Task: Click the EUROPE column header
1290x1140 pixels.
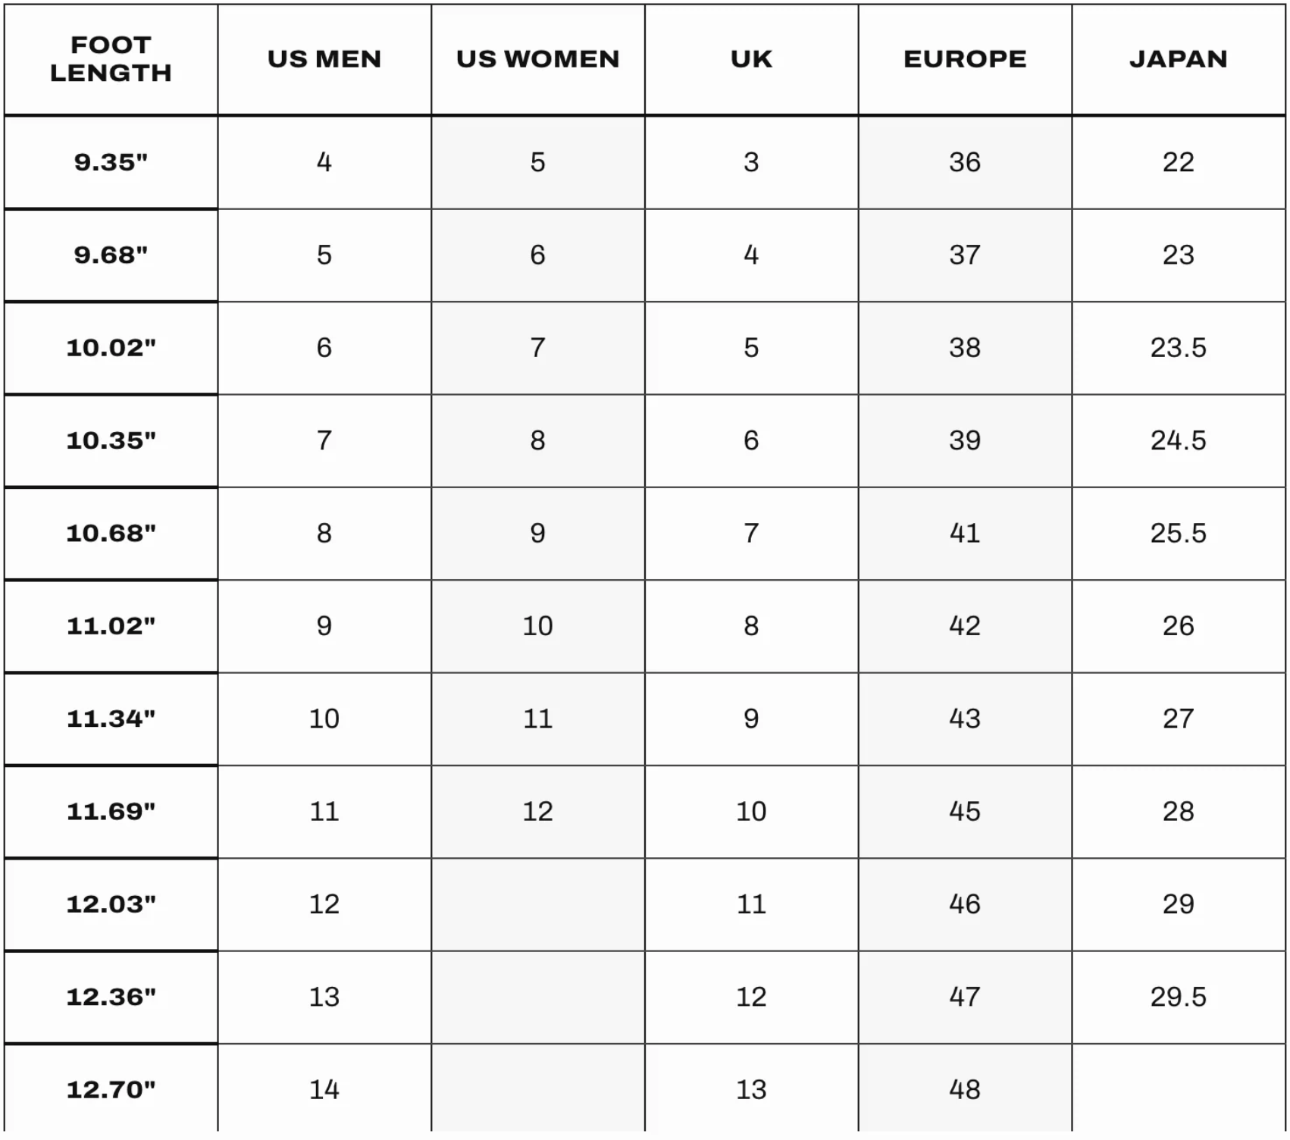Action: [965, 59]
